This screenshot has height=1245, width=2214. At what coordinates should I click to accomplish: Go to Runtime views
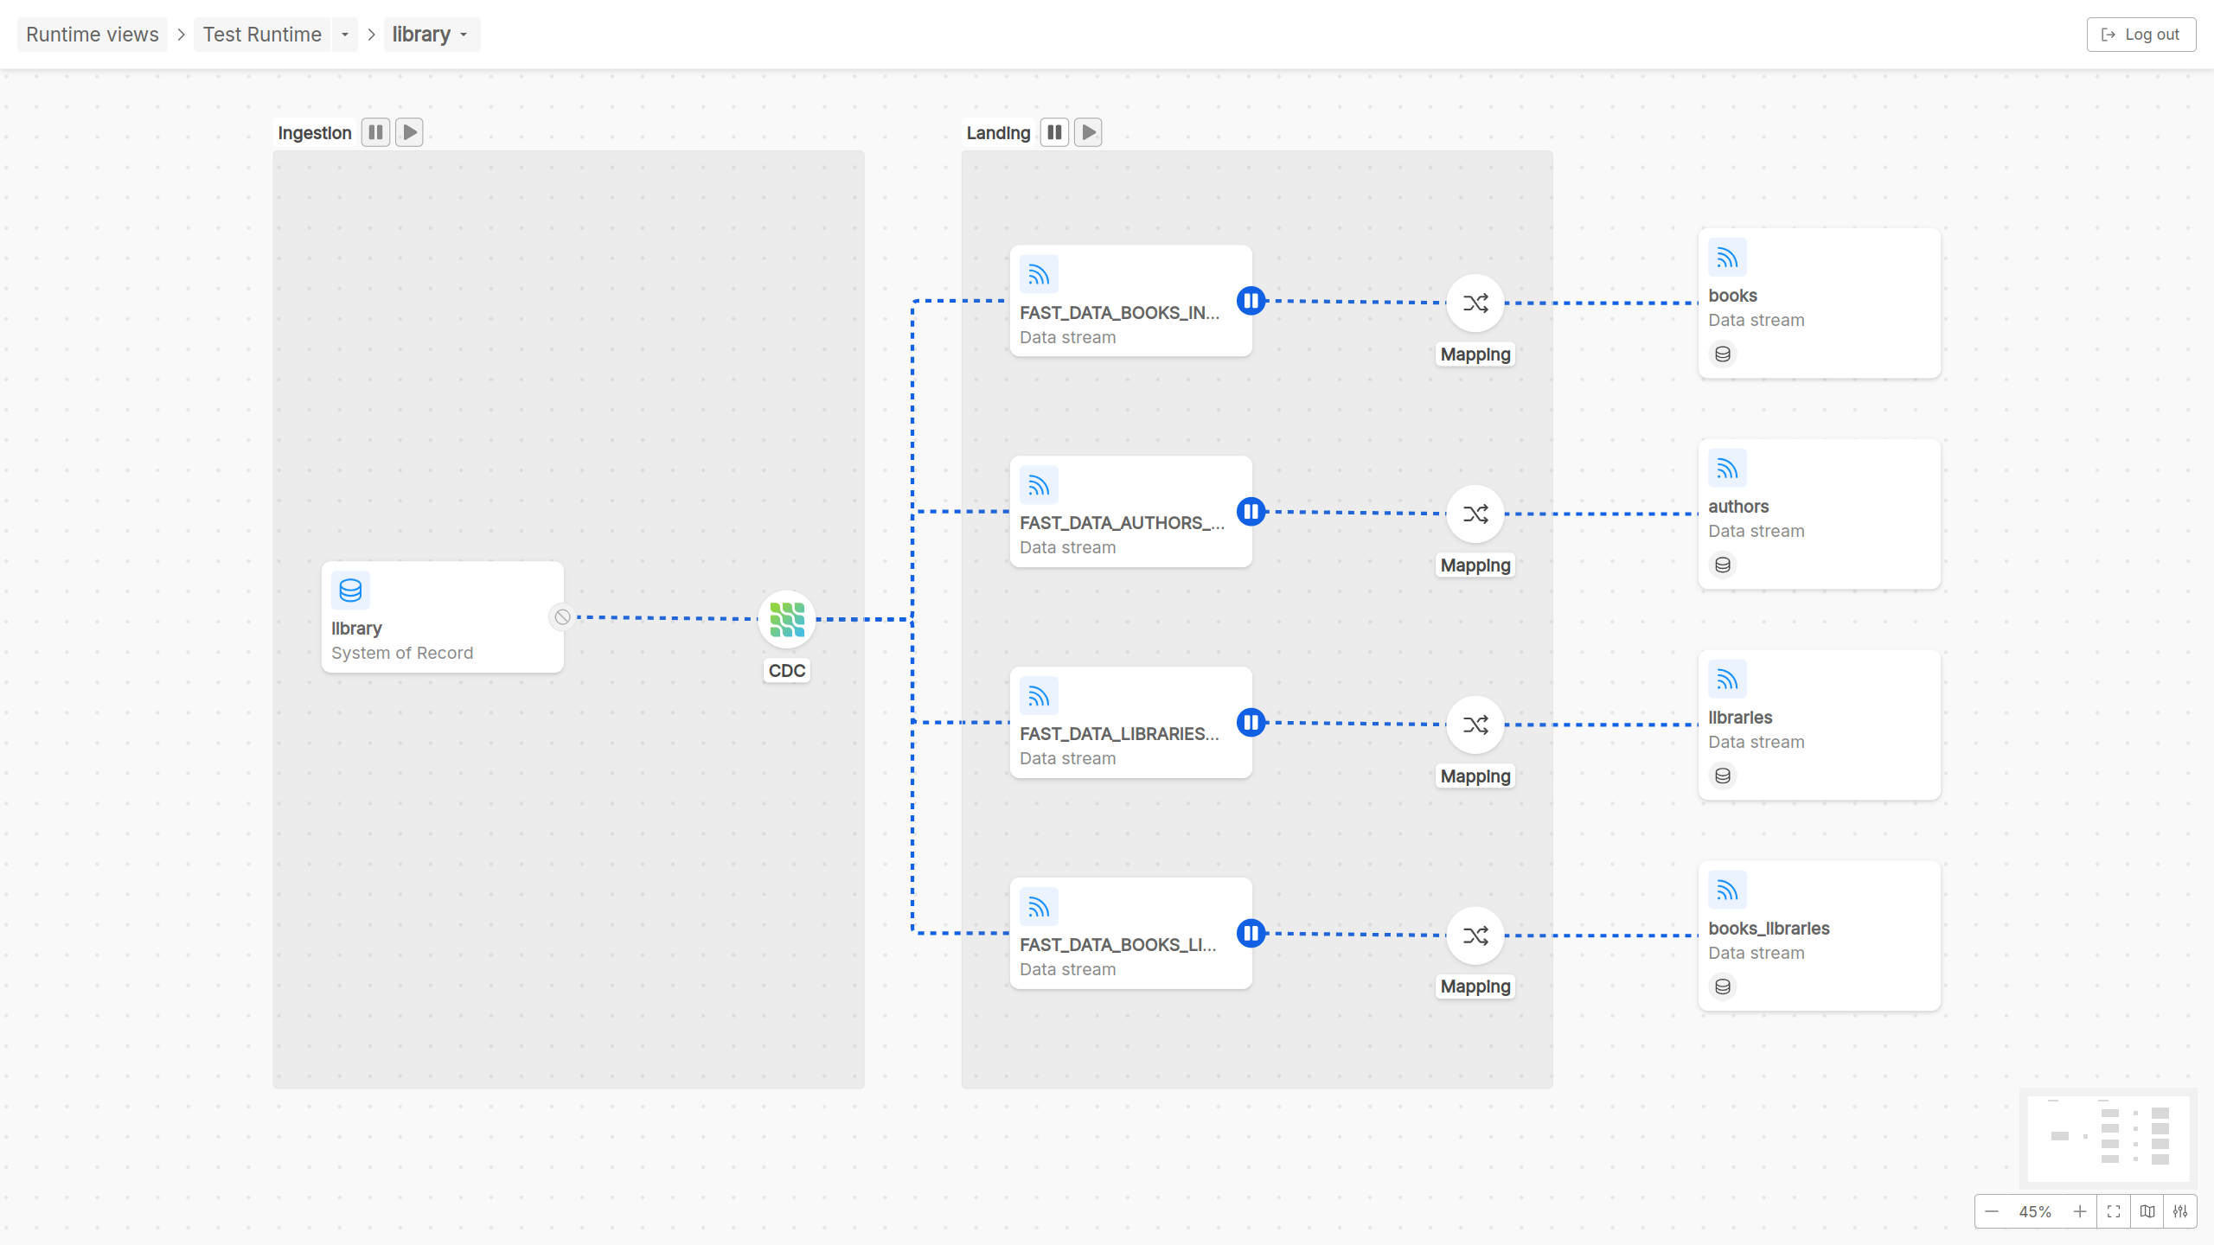(92, 35)
